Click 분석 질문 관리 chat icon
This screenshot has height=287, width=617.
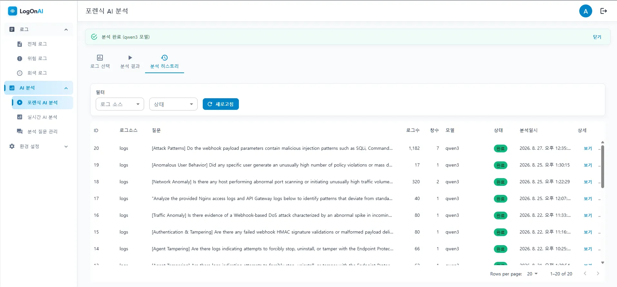20,131
